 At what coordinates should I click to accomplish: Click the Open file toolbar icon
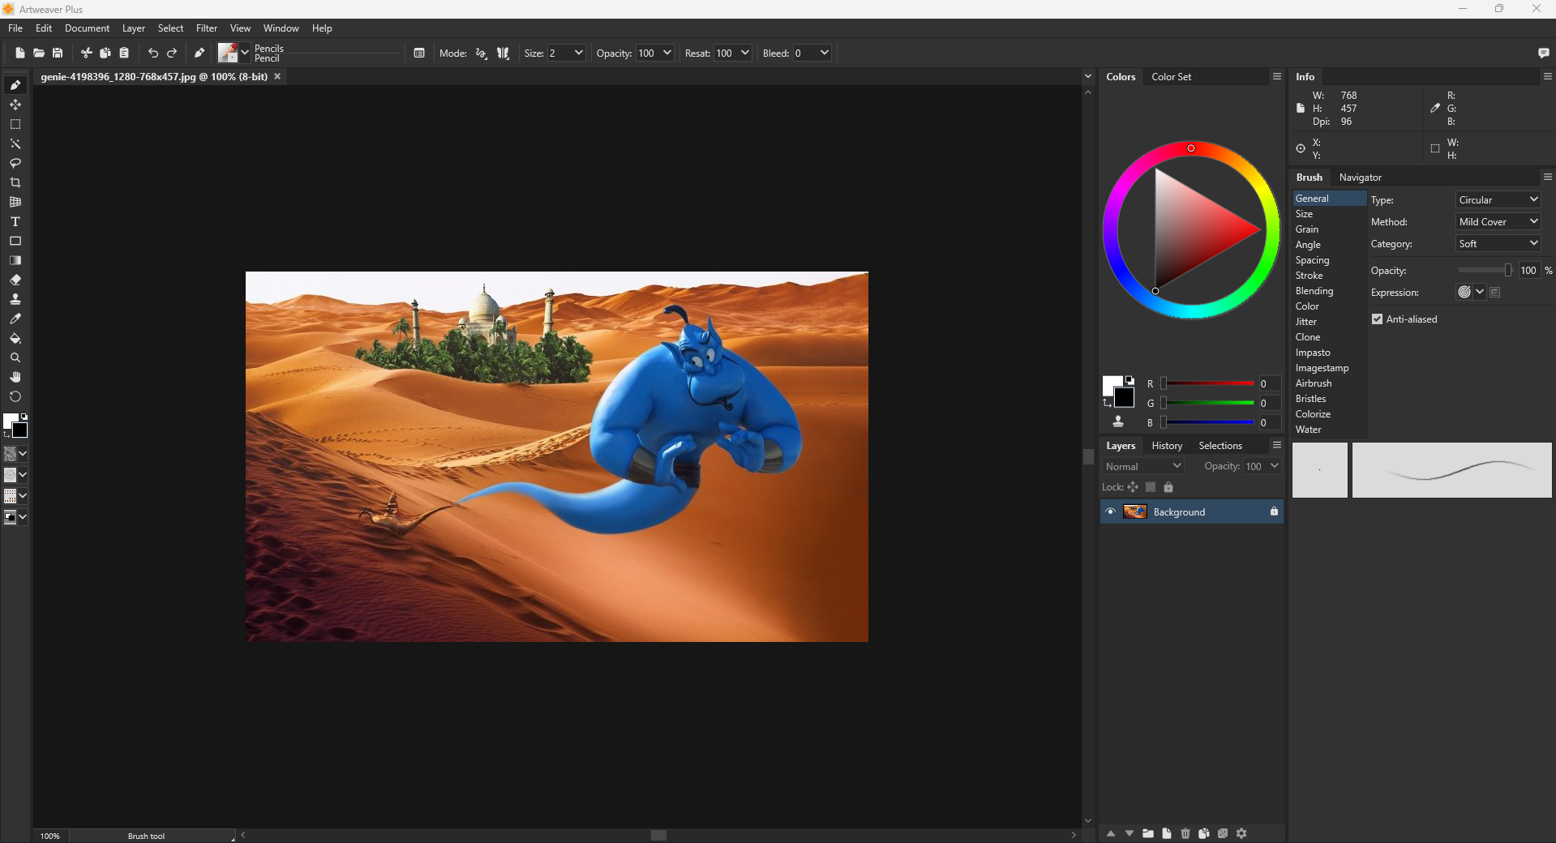coord(39,53)
